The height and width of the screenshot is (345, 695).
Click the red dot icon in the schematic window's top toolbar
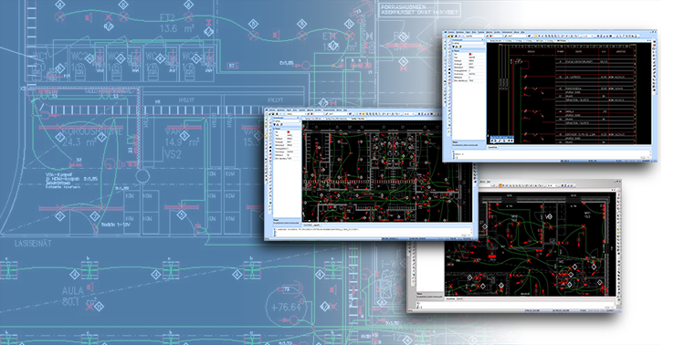(490, 36)
